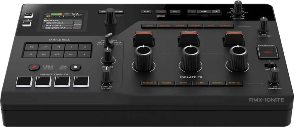Tap the SYNC indicator on the display
The width and height of the screenshot is (294, 127).
[x=67, y=14]
